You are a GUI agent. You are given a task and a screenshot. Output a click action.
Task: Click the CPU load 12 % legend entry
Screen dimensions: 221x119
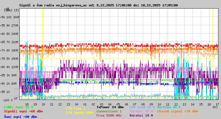(x=142, y=107)
